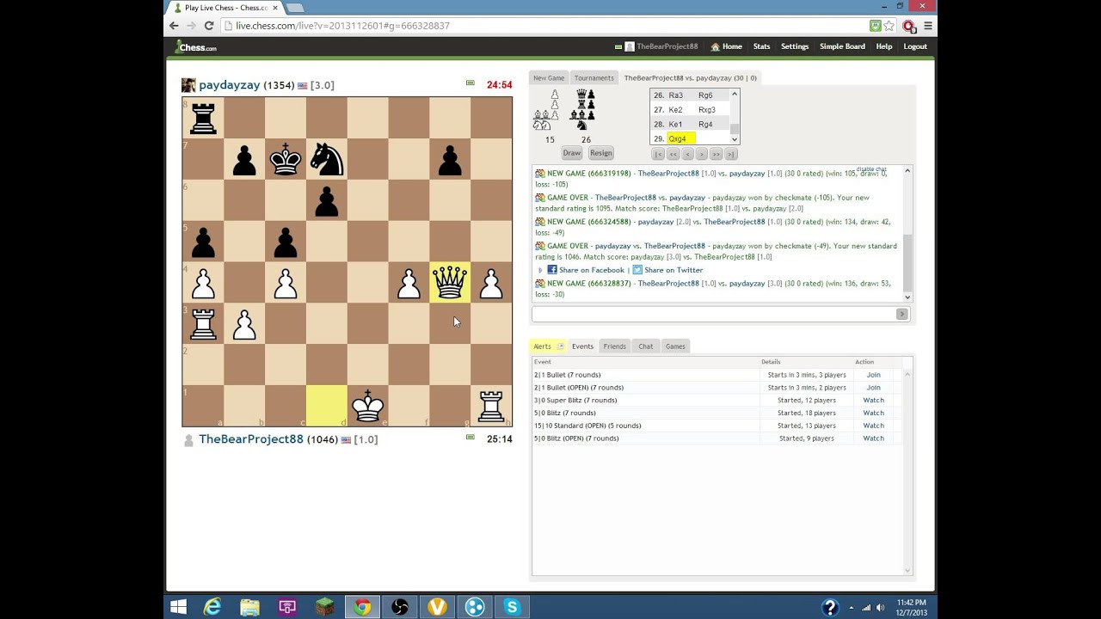Viewport: 1101px width, 619px height.
Task: Click the white queen on g4
Action: 450,282
